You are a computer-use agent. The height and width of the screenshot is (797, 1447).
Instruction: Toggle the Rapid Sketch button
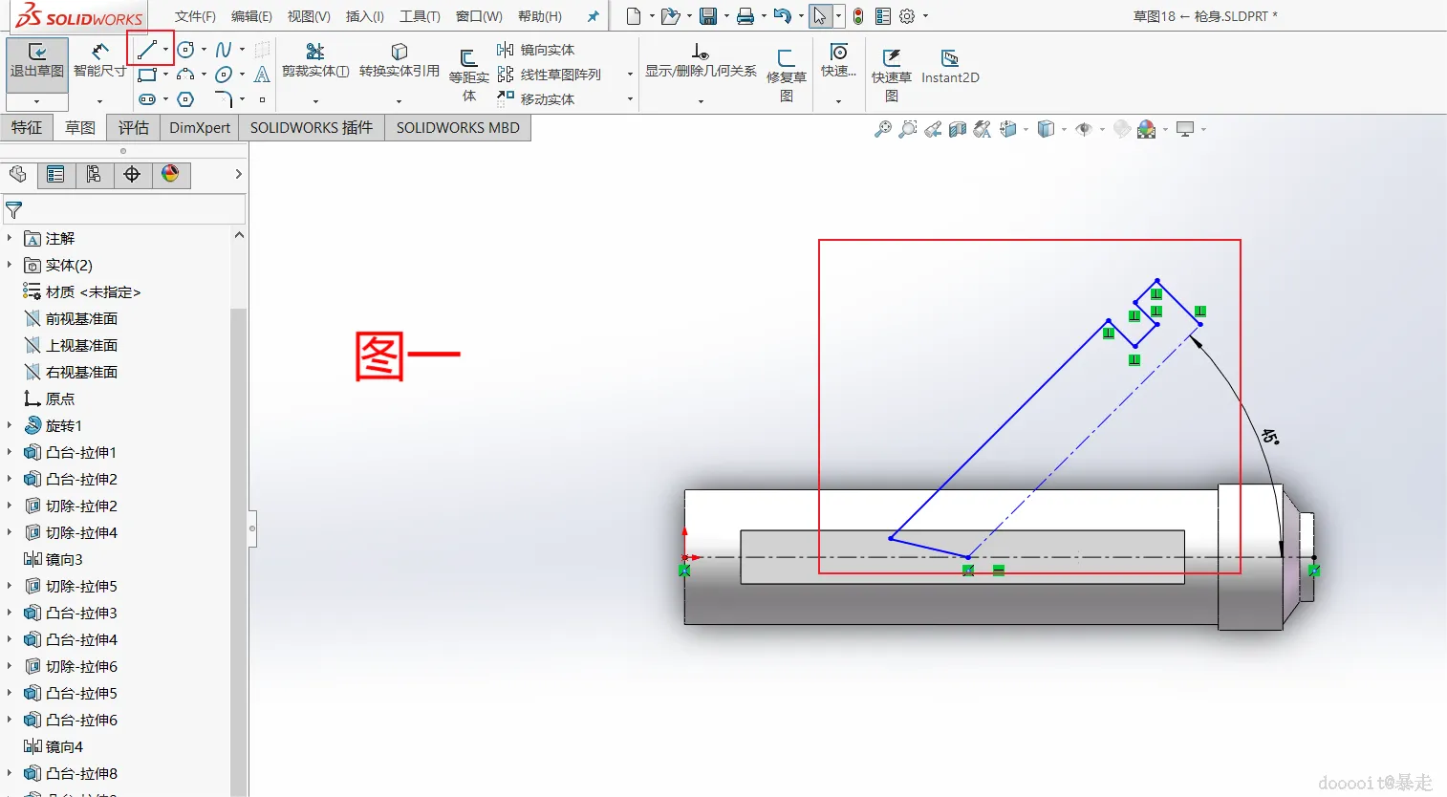892,75
